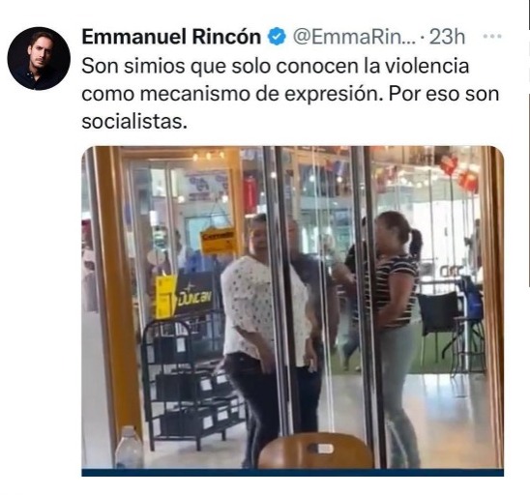
Task: Open the tweet text starting 'Son simios'
Action: click(290, 94)
